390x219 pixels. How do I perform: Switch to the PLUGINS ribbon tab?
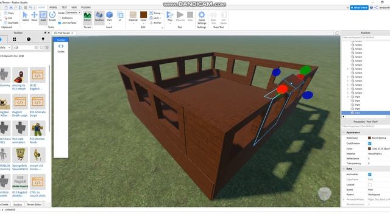[x=86, y=7]
